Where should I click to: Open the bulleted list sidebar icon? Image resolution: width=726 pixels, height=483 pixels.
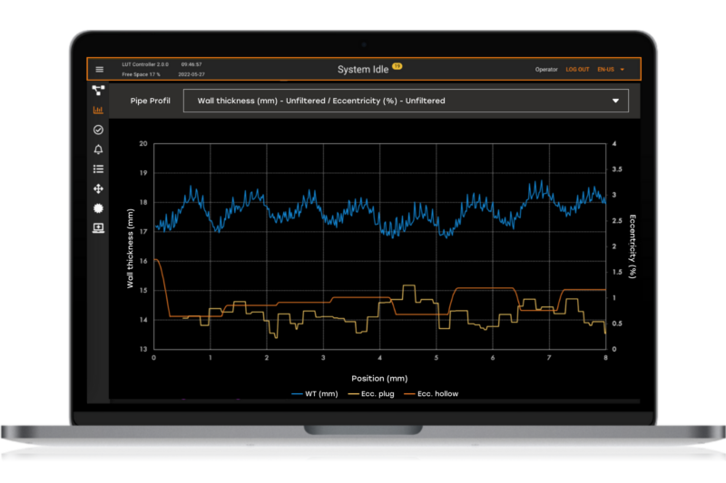[x=98, y=169]
